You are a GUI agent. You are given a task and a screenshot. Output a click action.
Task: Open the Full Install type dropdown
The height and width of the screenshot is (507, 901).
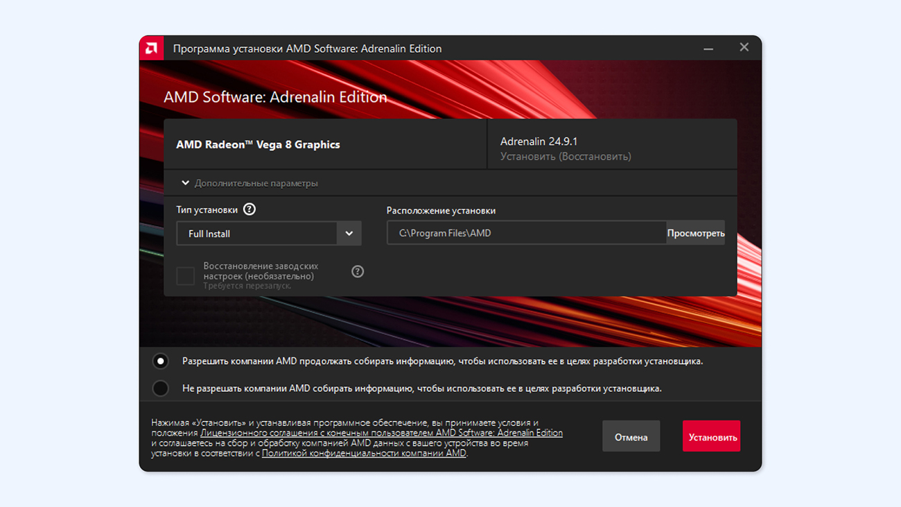(269, 234)
